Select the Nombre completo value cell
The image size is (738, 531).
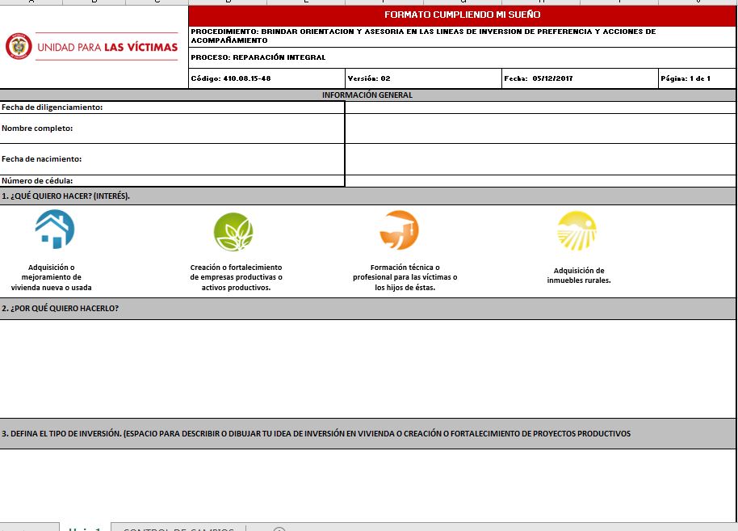tap(540, 129)
